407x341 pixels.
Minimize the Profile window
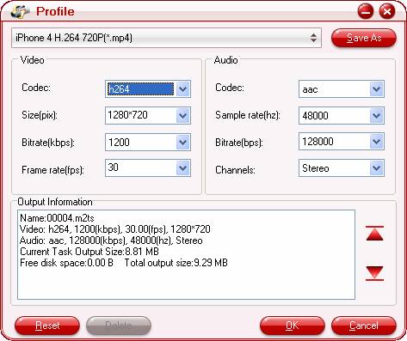click(366, 12)
